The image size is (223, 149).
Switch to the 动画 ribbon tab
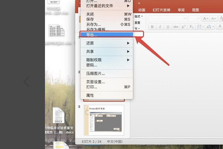tap(142, 10)
